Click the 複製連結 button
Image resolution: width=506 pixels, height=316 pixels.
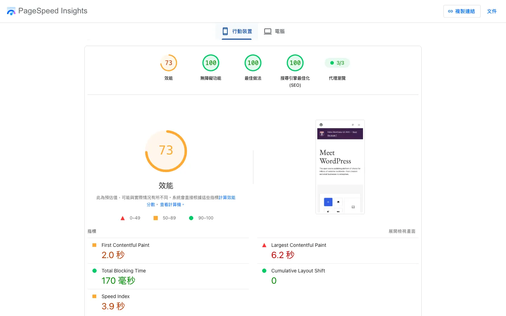[x=462, y=11]
